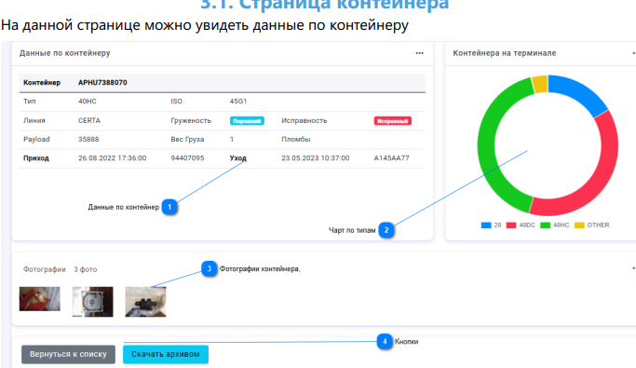Toggle the red 40DC legend swatch
This screenshot has width=636, height=368.
(511, 225)
